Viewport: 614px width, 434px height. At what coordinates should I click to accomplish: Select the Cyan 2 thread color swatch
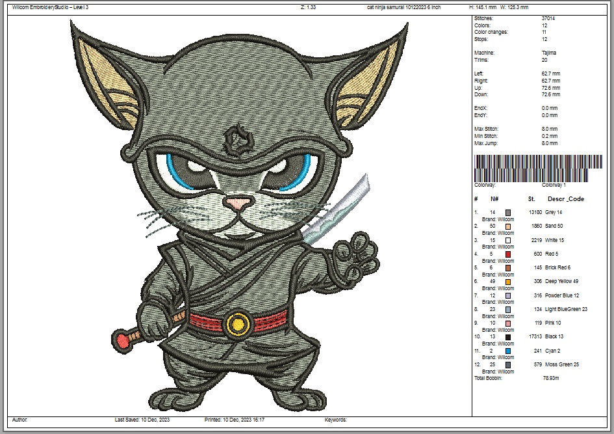click(x=508, y=351)
